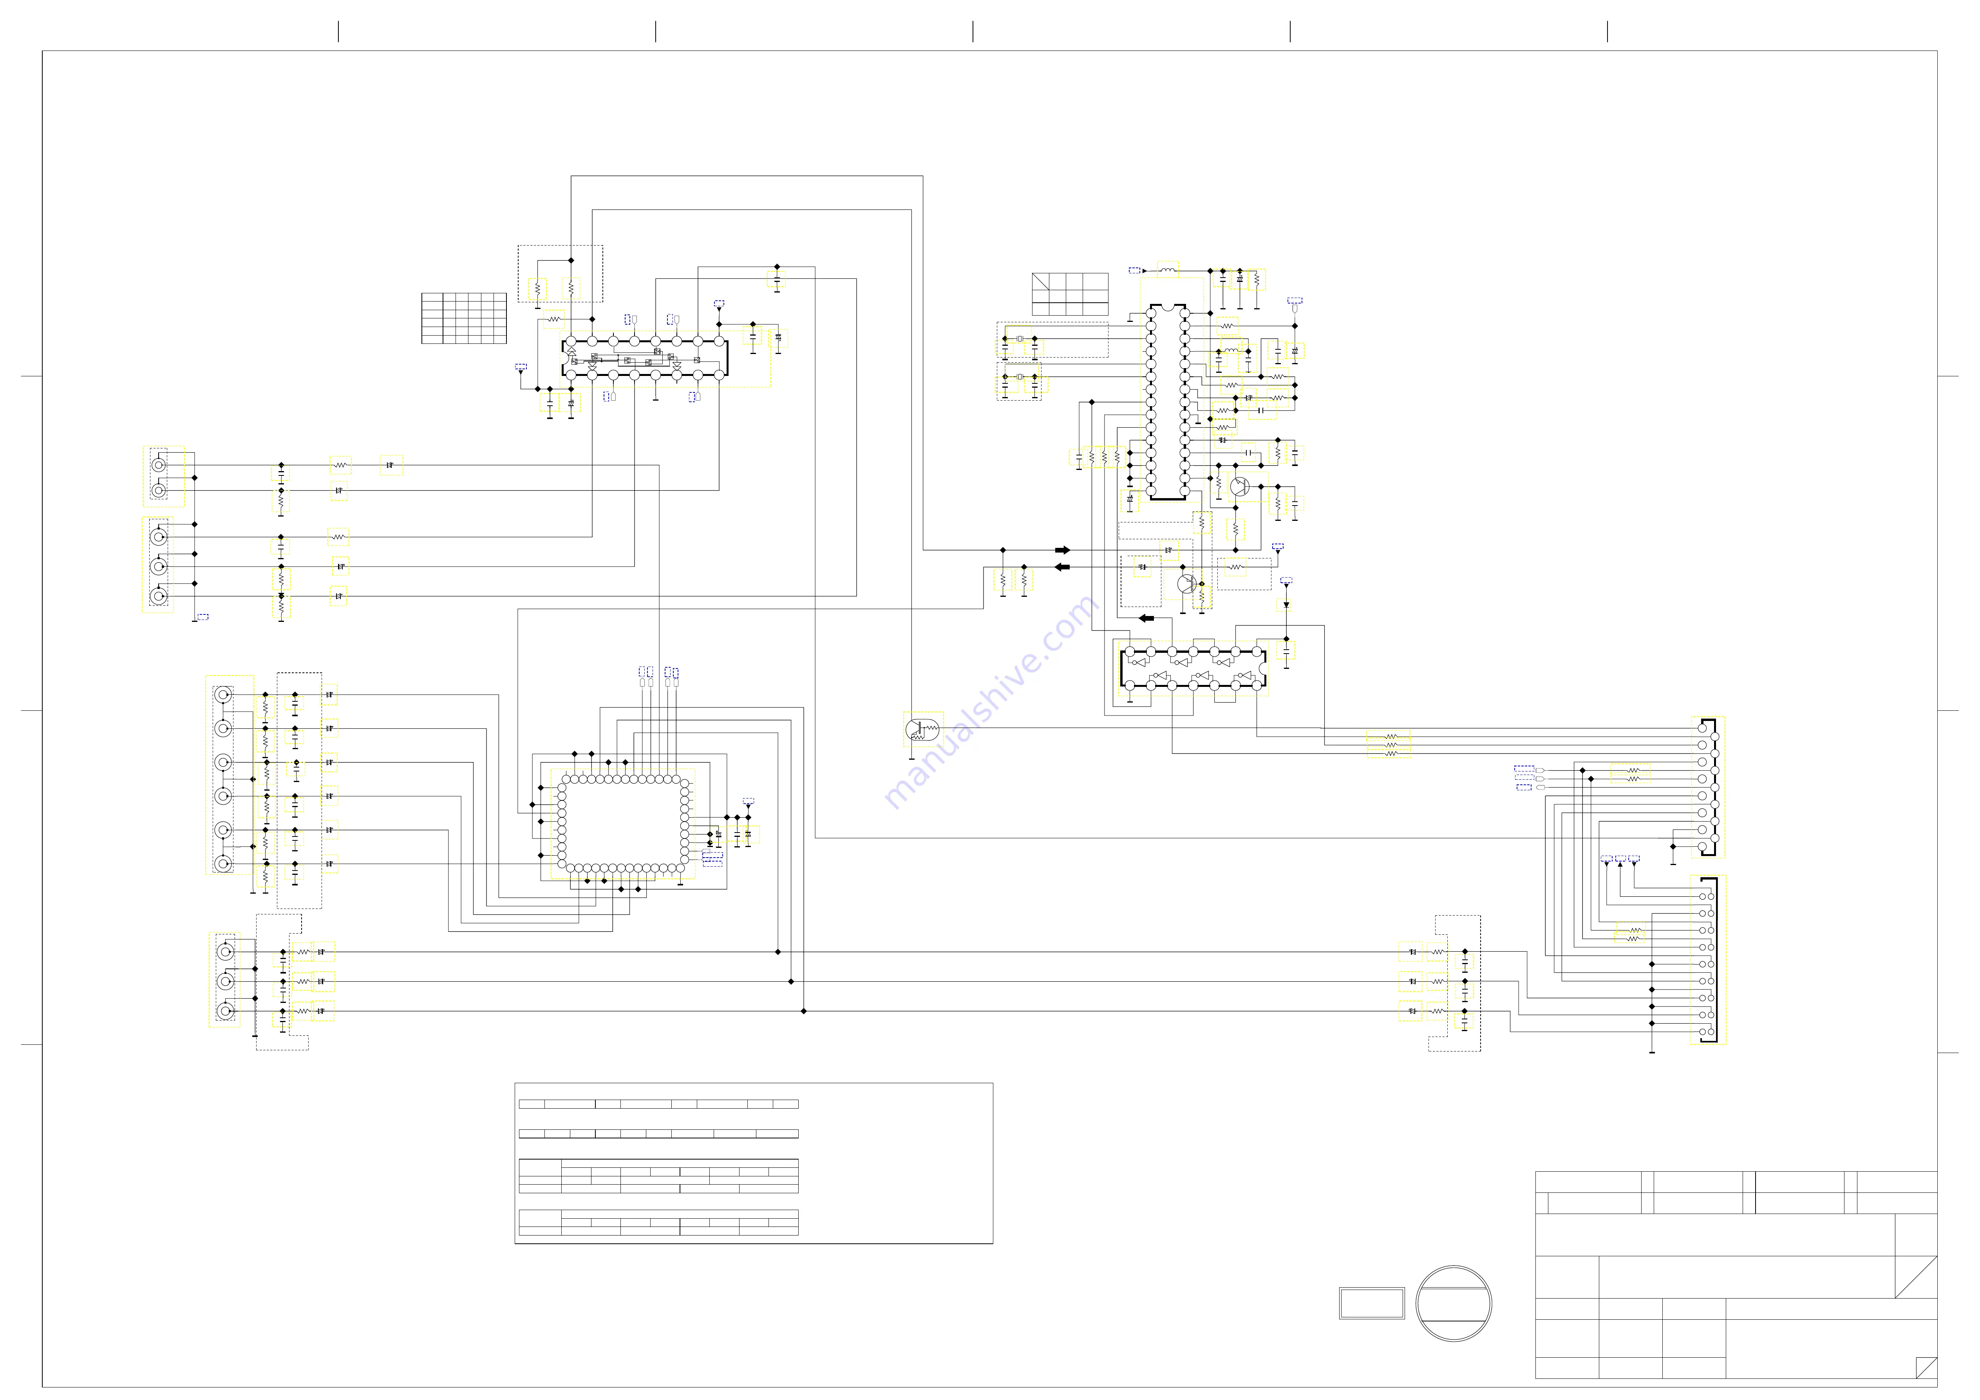Select the inductor symbol above the DIP IC
1980x1400 pixels.
(1168, 271)
